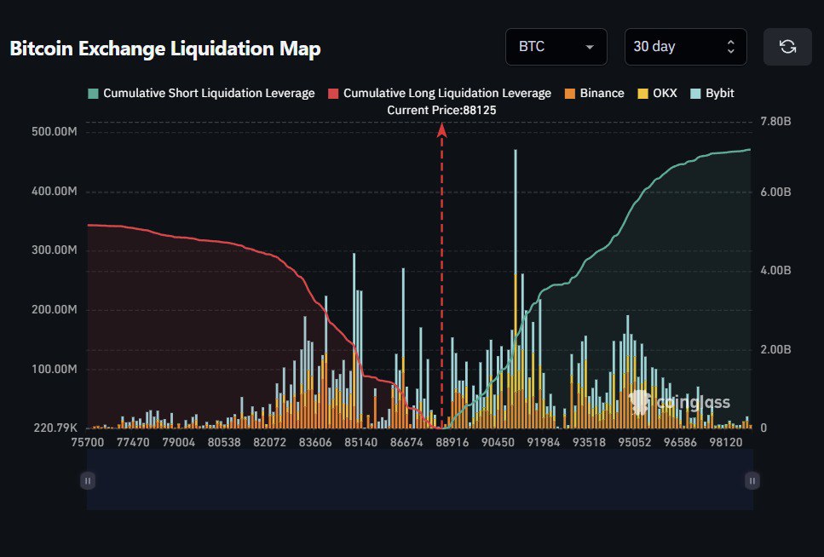This screenshot has width=824, height=557.
Task: Open the BTC coin selector dropdown
Action: (x=556, y=47)
